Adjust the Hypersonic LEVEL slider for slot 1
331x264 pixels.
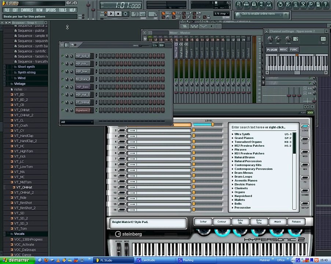208,125
